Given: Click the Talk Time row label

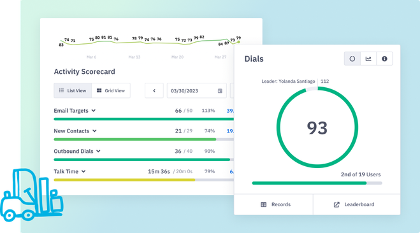Looking at the screenshot, I should pos(66,171).
